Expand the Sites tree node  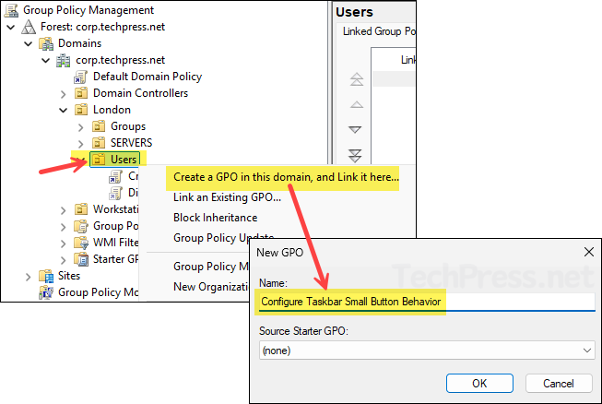[29, 276]
